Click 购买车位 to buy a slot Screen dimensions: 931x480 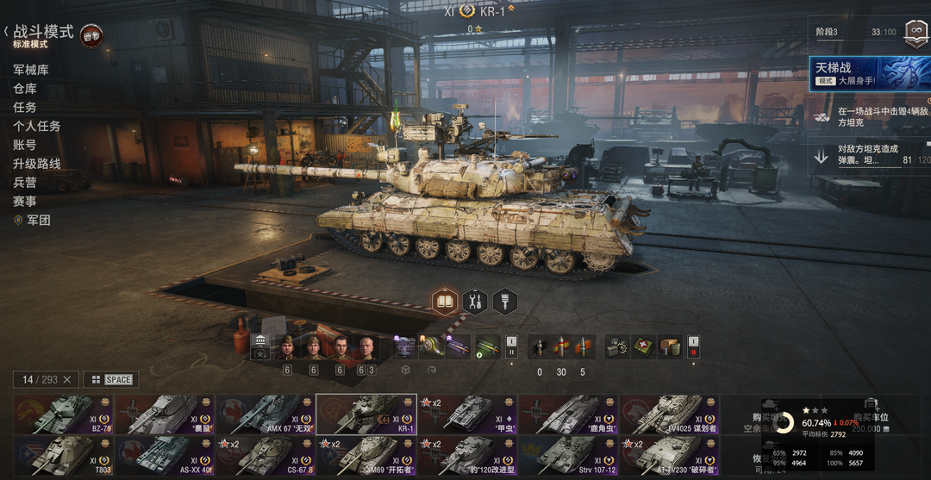[x=871, y=417]
